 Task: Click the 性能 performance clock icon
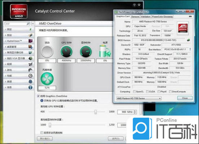click(30, 76)
